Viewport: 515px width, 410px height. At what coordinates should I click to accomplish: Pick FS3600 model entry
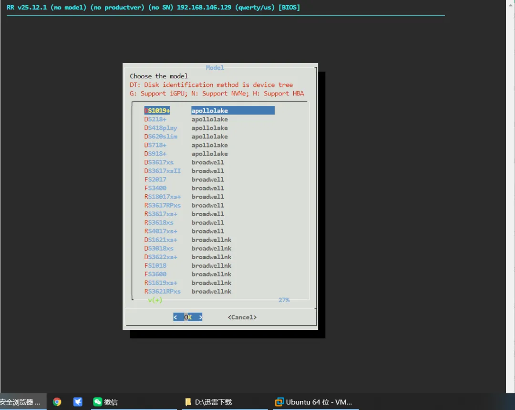coord(187,274)
